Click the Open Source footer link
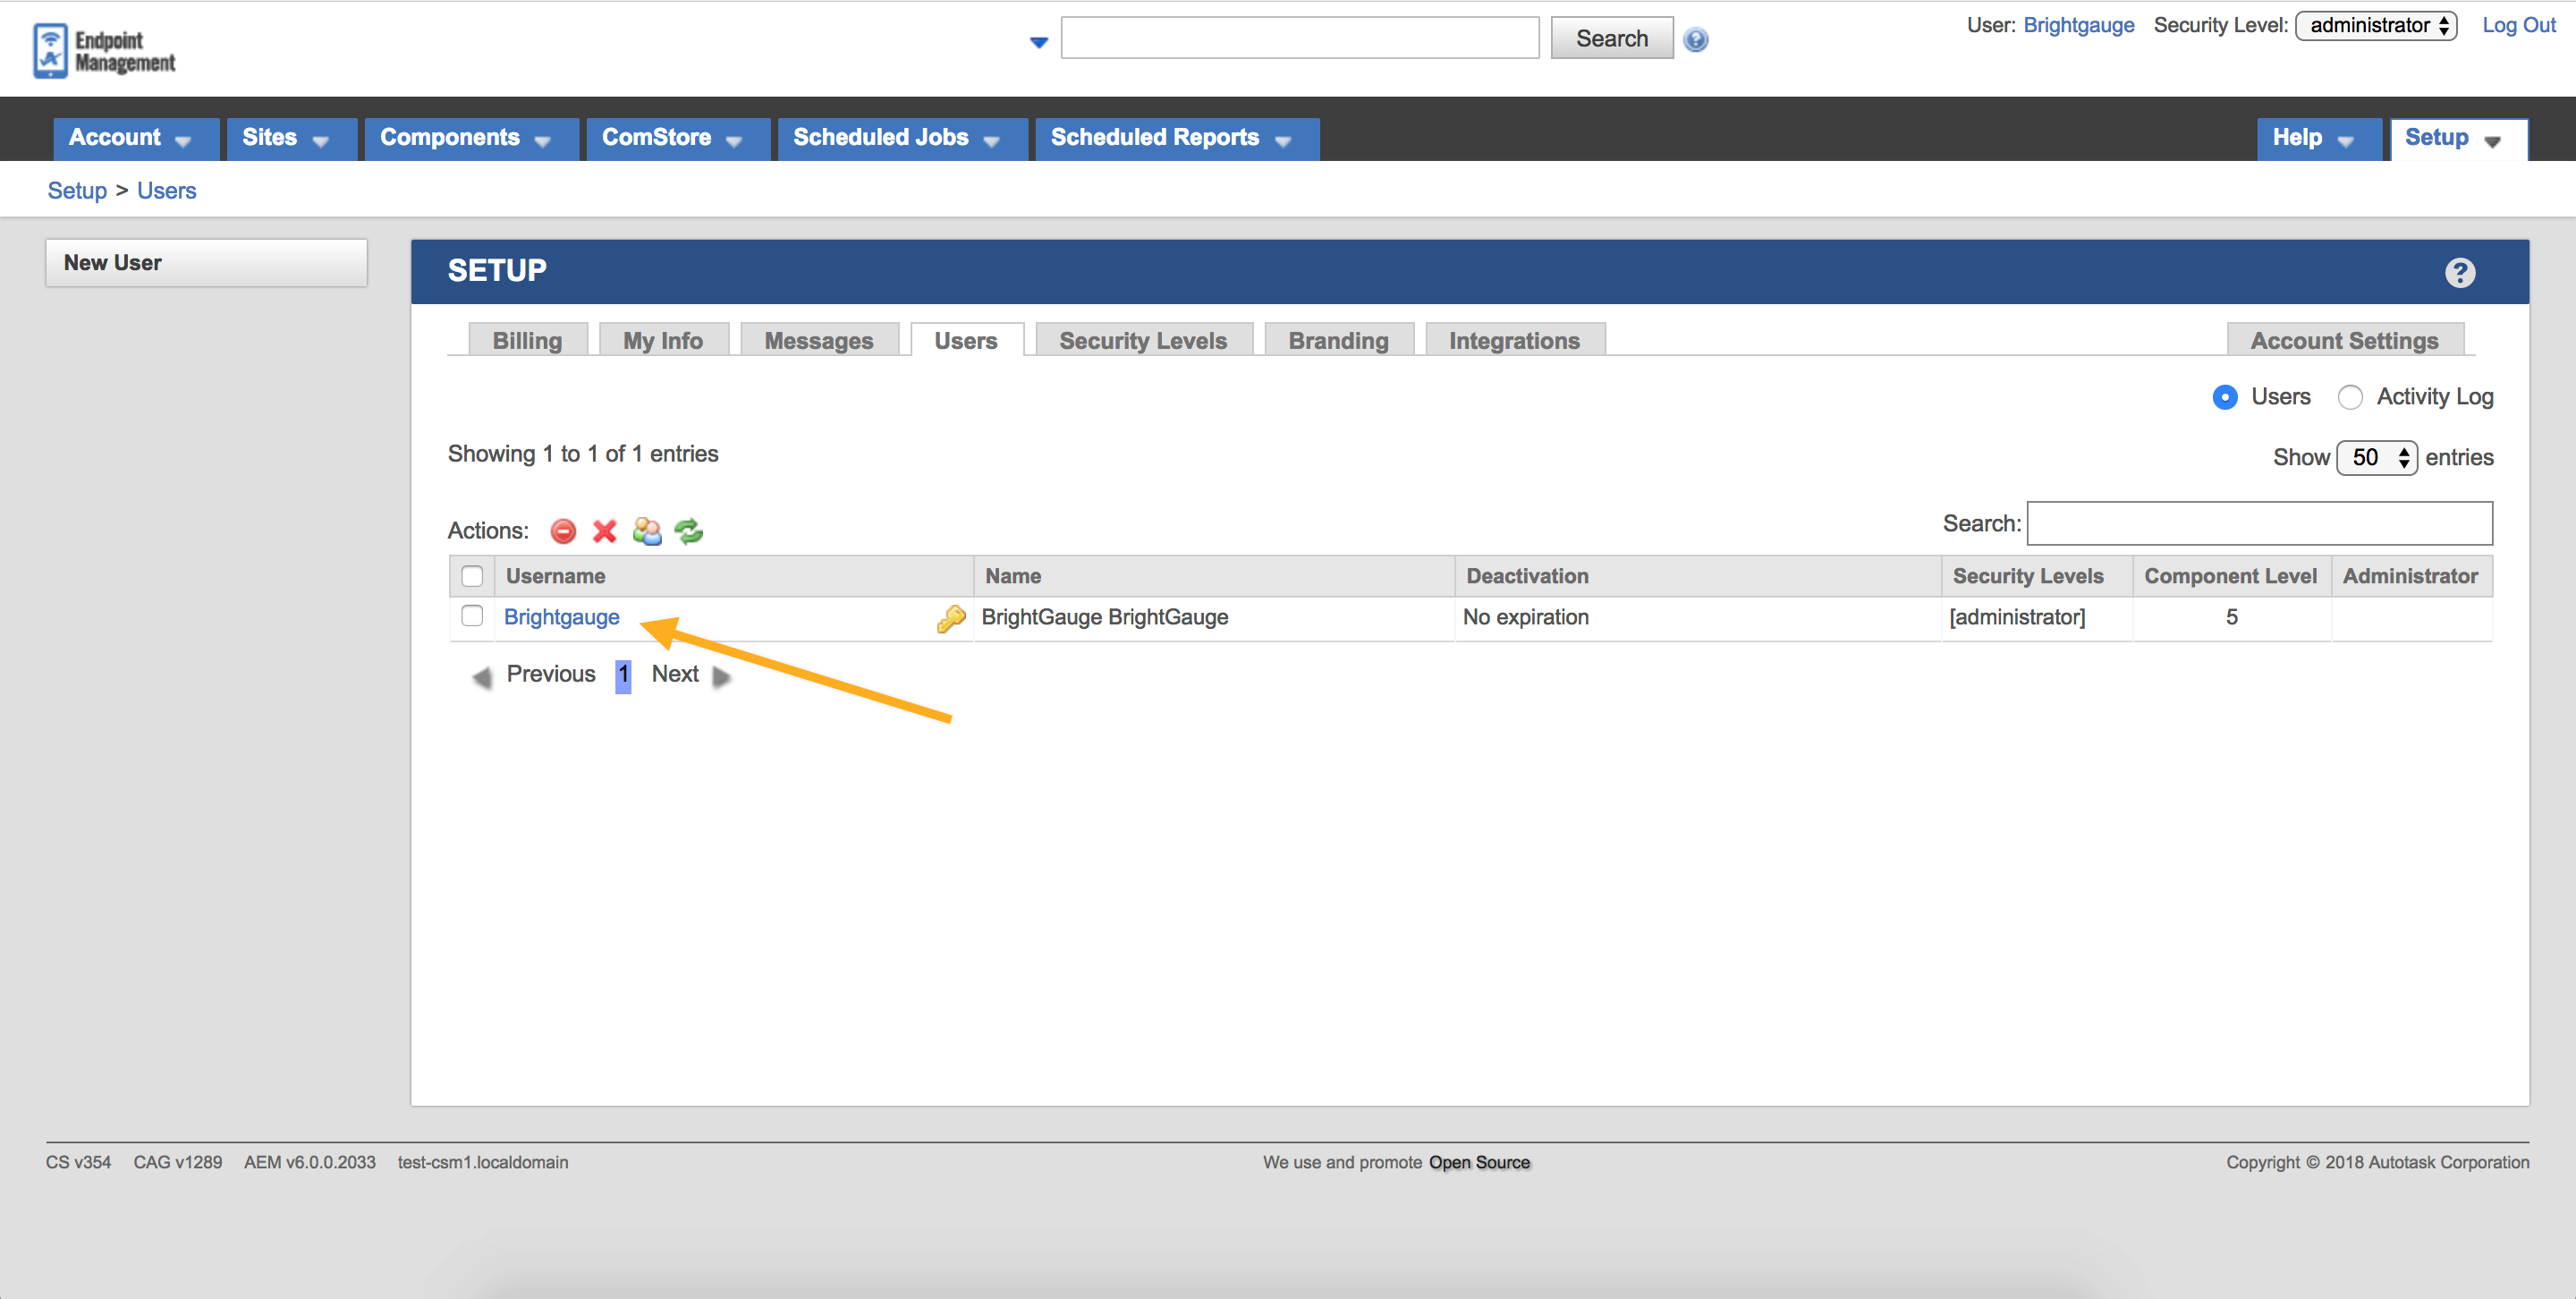Screen dimensions: 2576x1299 click(x=1479, y=1162)
